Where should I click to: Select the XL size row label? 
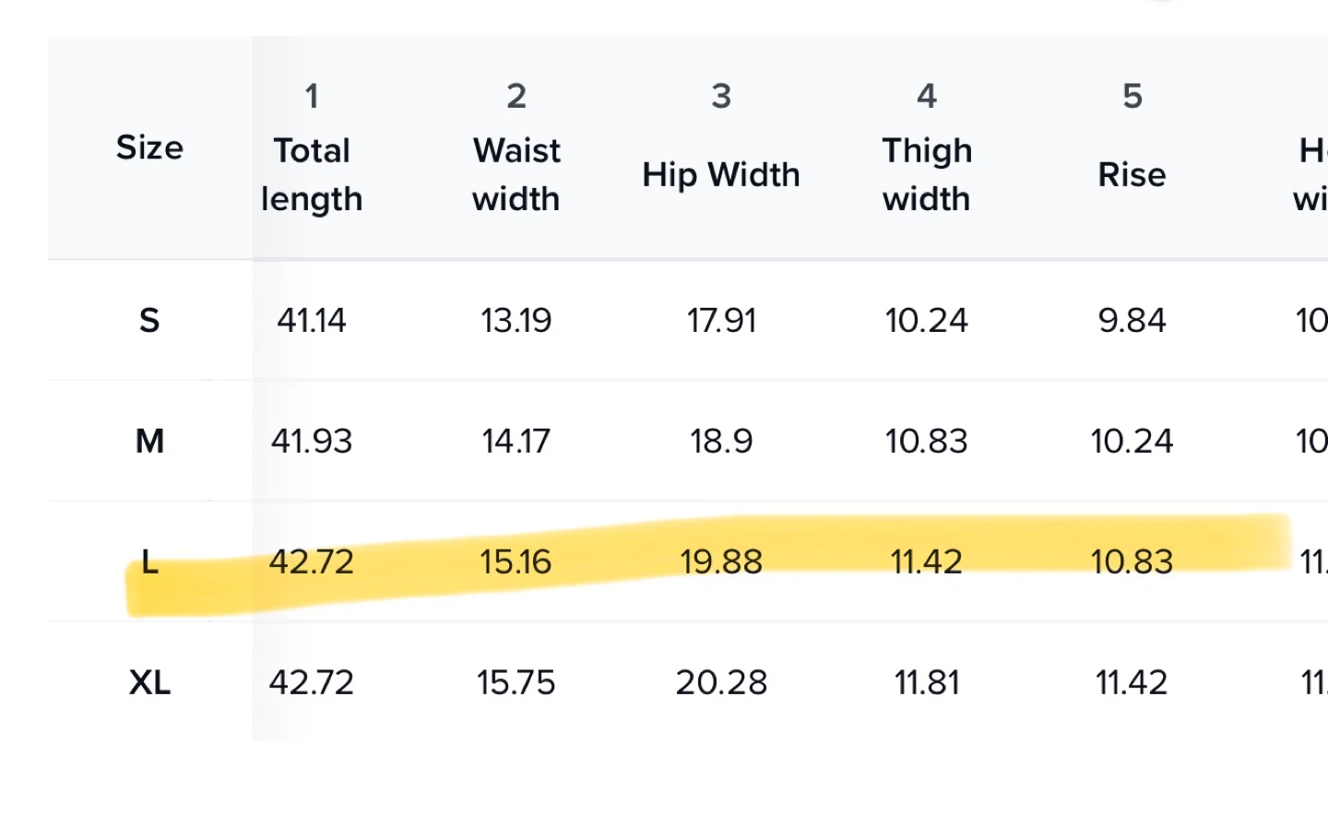(149, 682)
